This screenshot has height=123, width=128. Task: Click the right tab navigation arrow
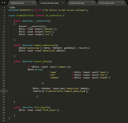click(5, 3)
